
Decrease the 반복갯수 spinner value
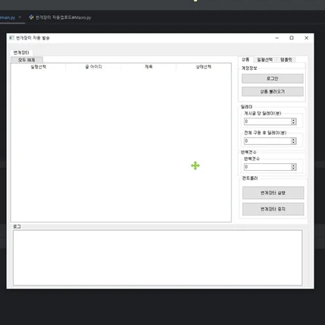[x=294, y=169]
